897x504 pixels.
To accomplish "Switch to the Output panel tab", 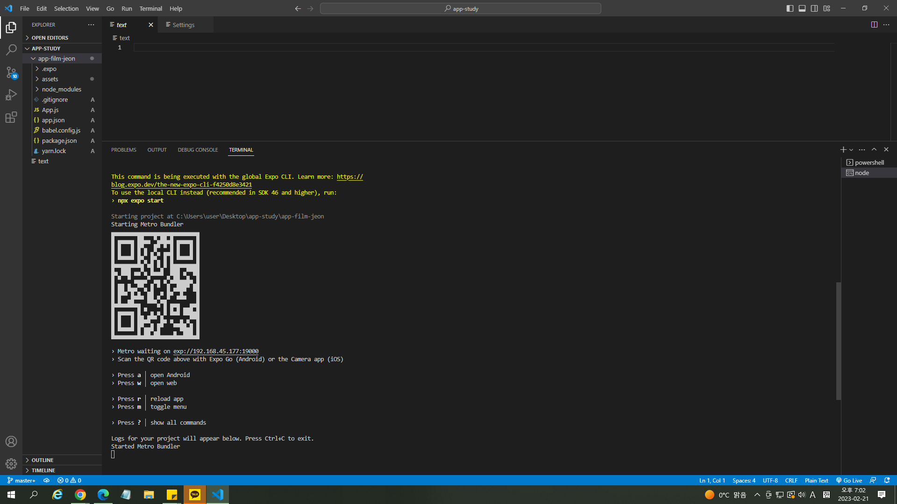I will [157, 150].
